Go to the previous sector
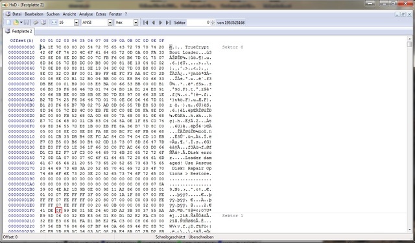This screenshot has width=415, height=243. click(153, 23)
